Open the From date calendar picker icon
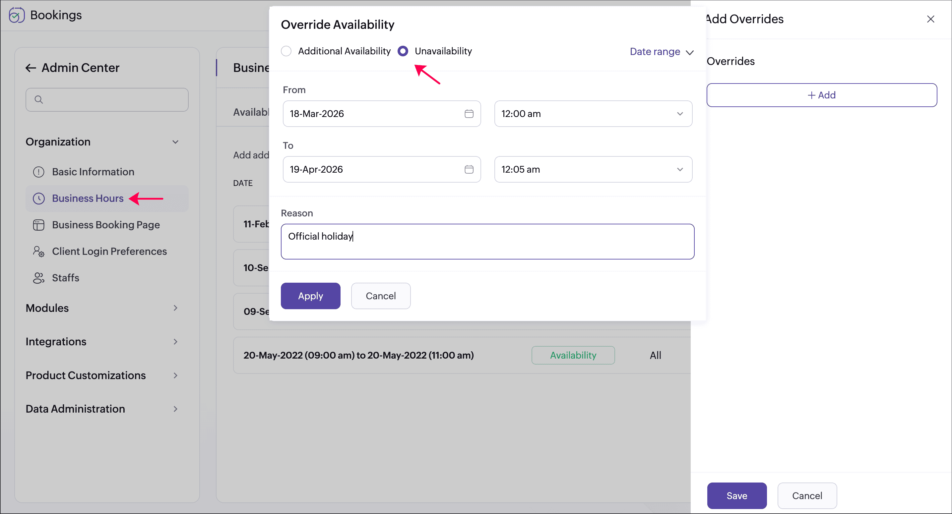 [x=469, y=114]
